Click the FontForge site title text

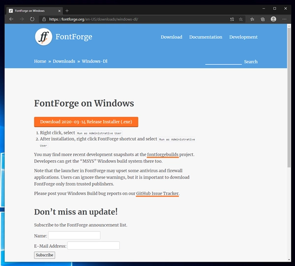click(x=74, y=37)
